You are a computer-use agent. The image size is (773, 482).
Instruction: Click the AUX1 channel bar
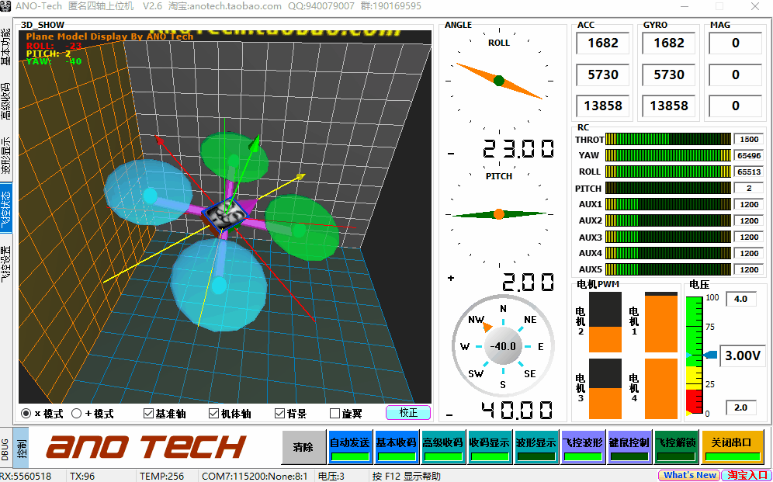coord(667,204)
